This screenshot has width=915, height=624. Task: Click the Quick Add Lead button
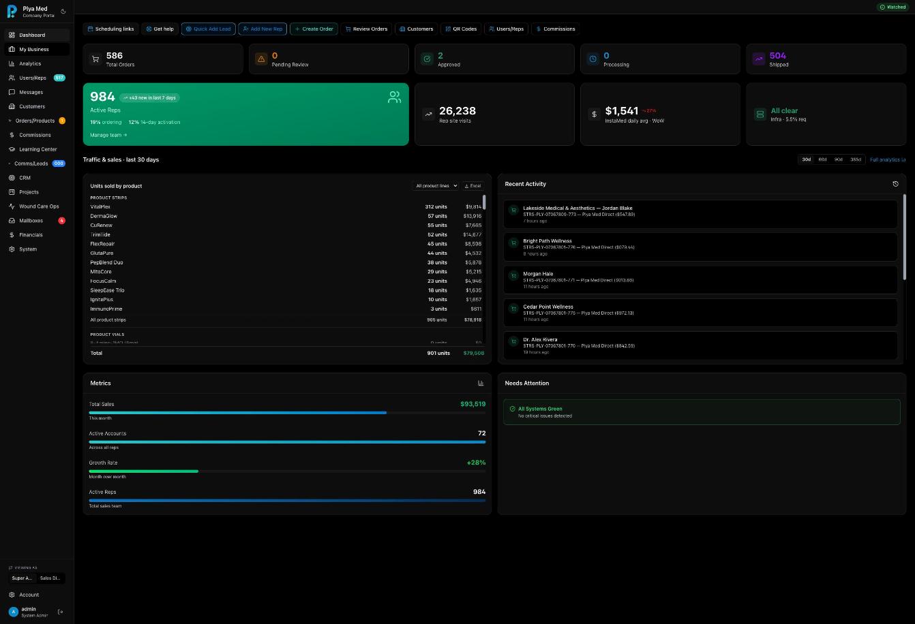(209, 29)
